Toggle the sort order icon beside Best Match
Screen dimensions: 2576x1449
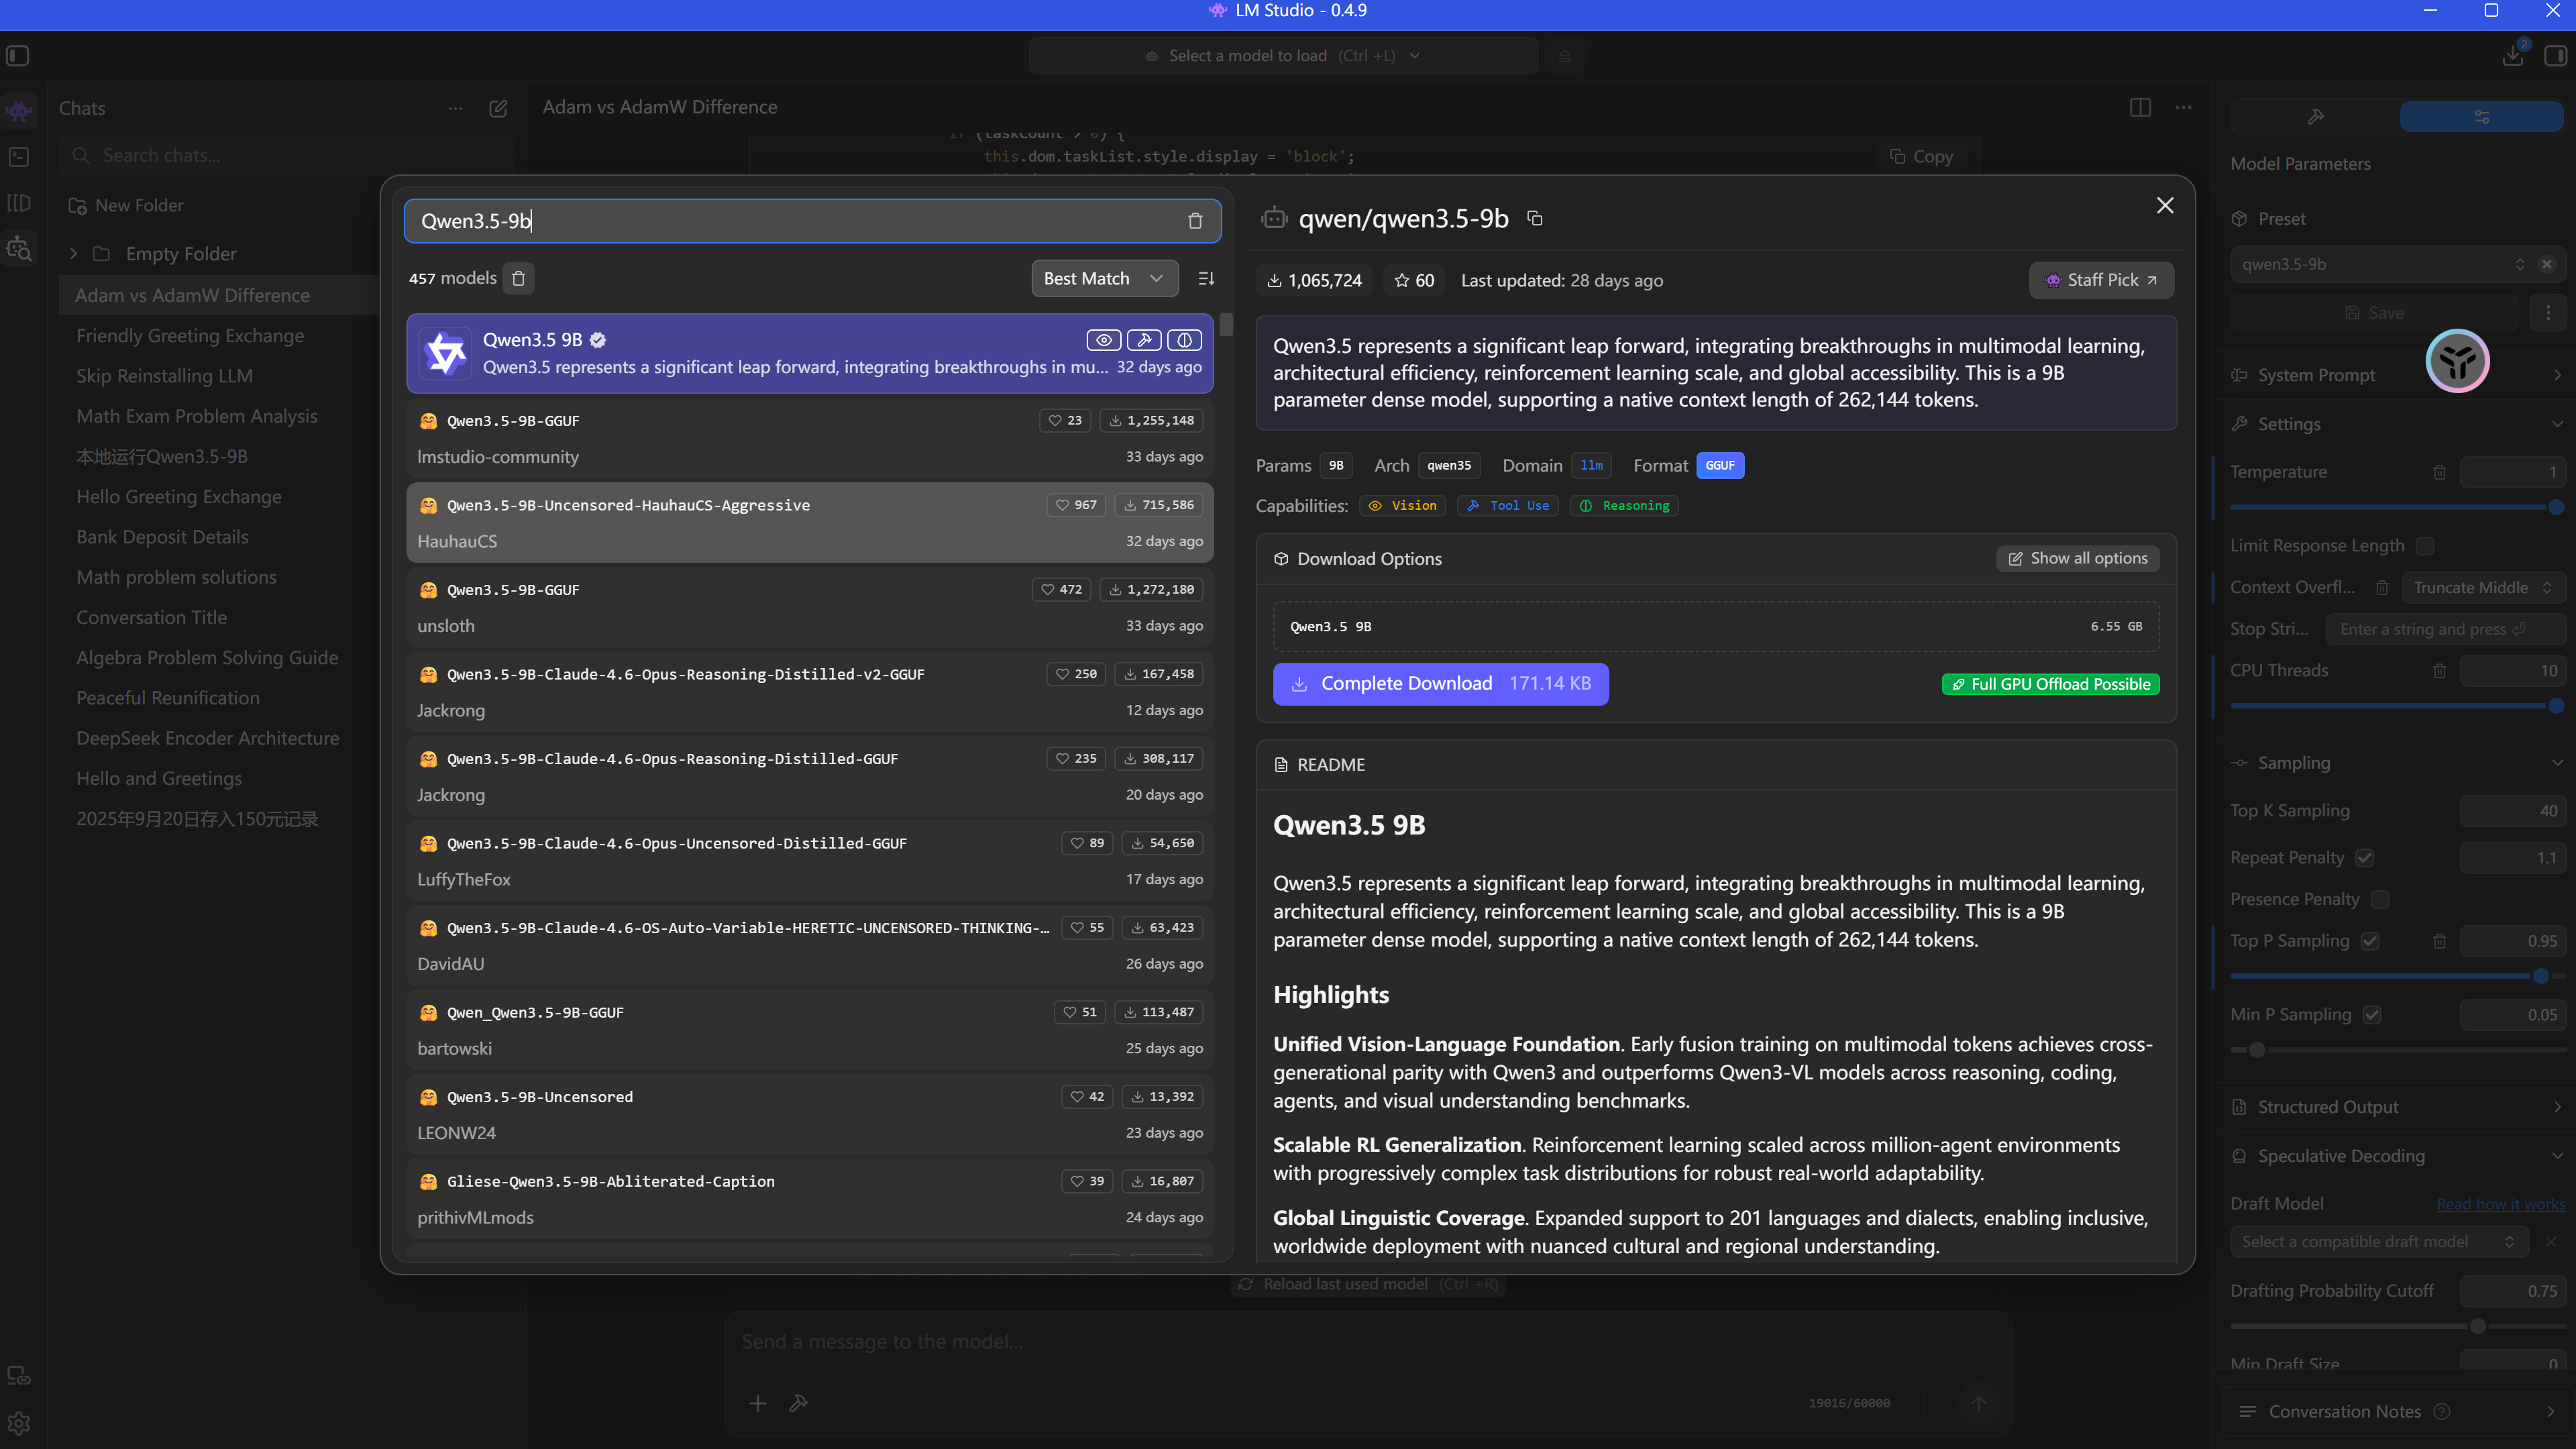coord(1206,278)
